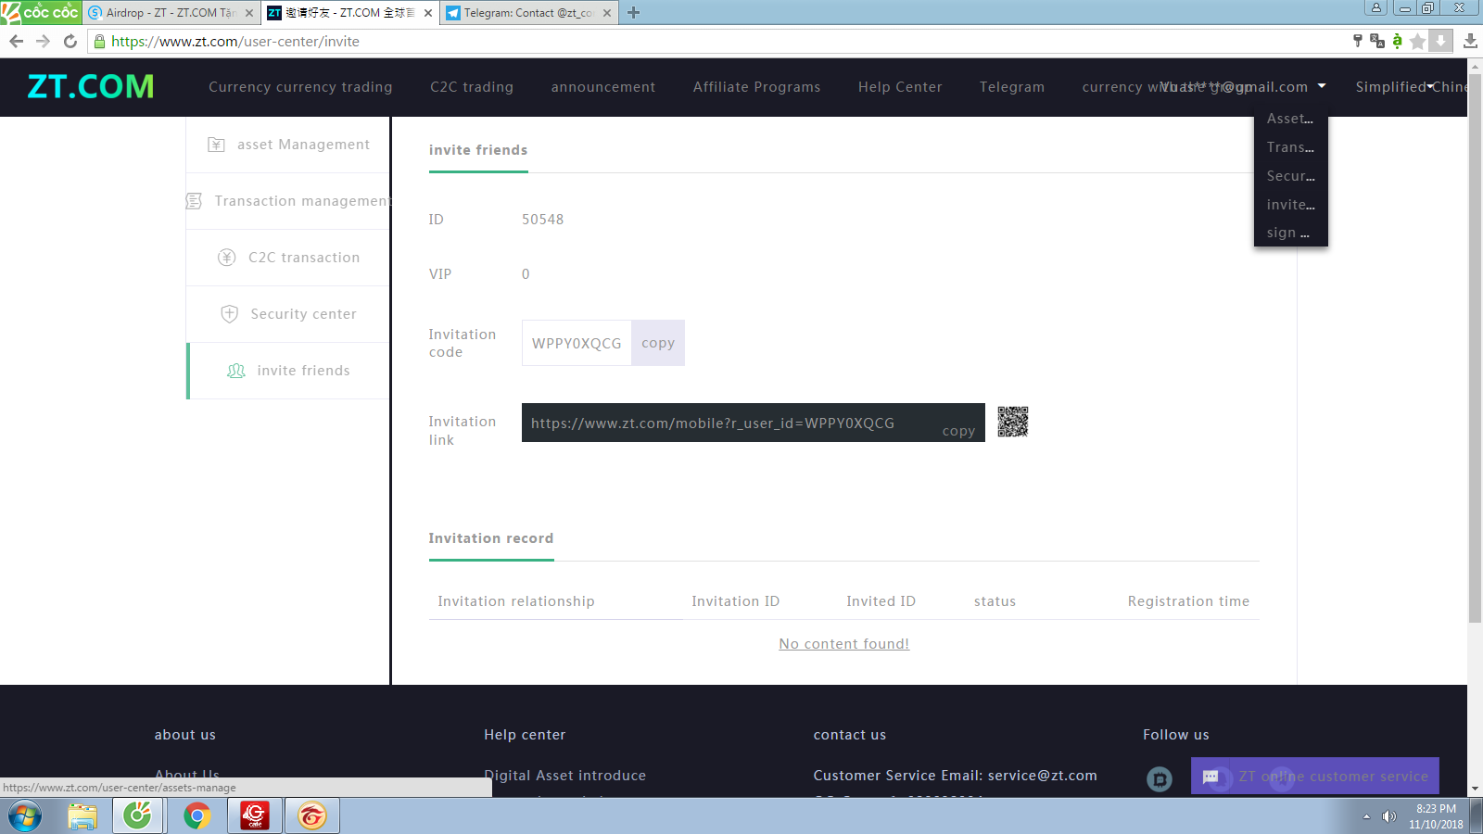The width and height of the screenshot is (1483, 834).
Task: Click the page vertical scrollbar thumb
Action: point(1475,347)
